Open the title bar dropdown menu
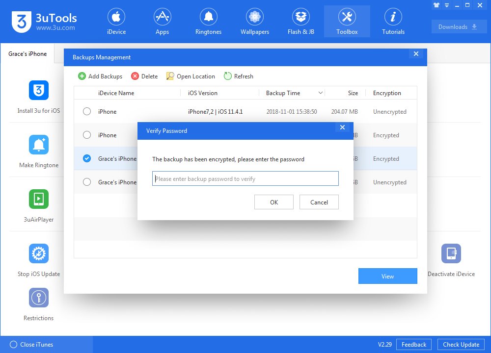 coord(447,5)
